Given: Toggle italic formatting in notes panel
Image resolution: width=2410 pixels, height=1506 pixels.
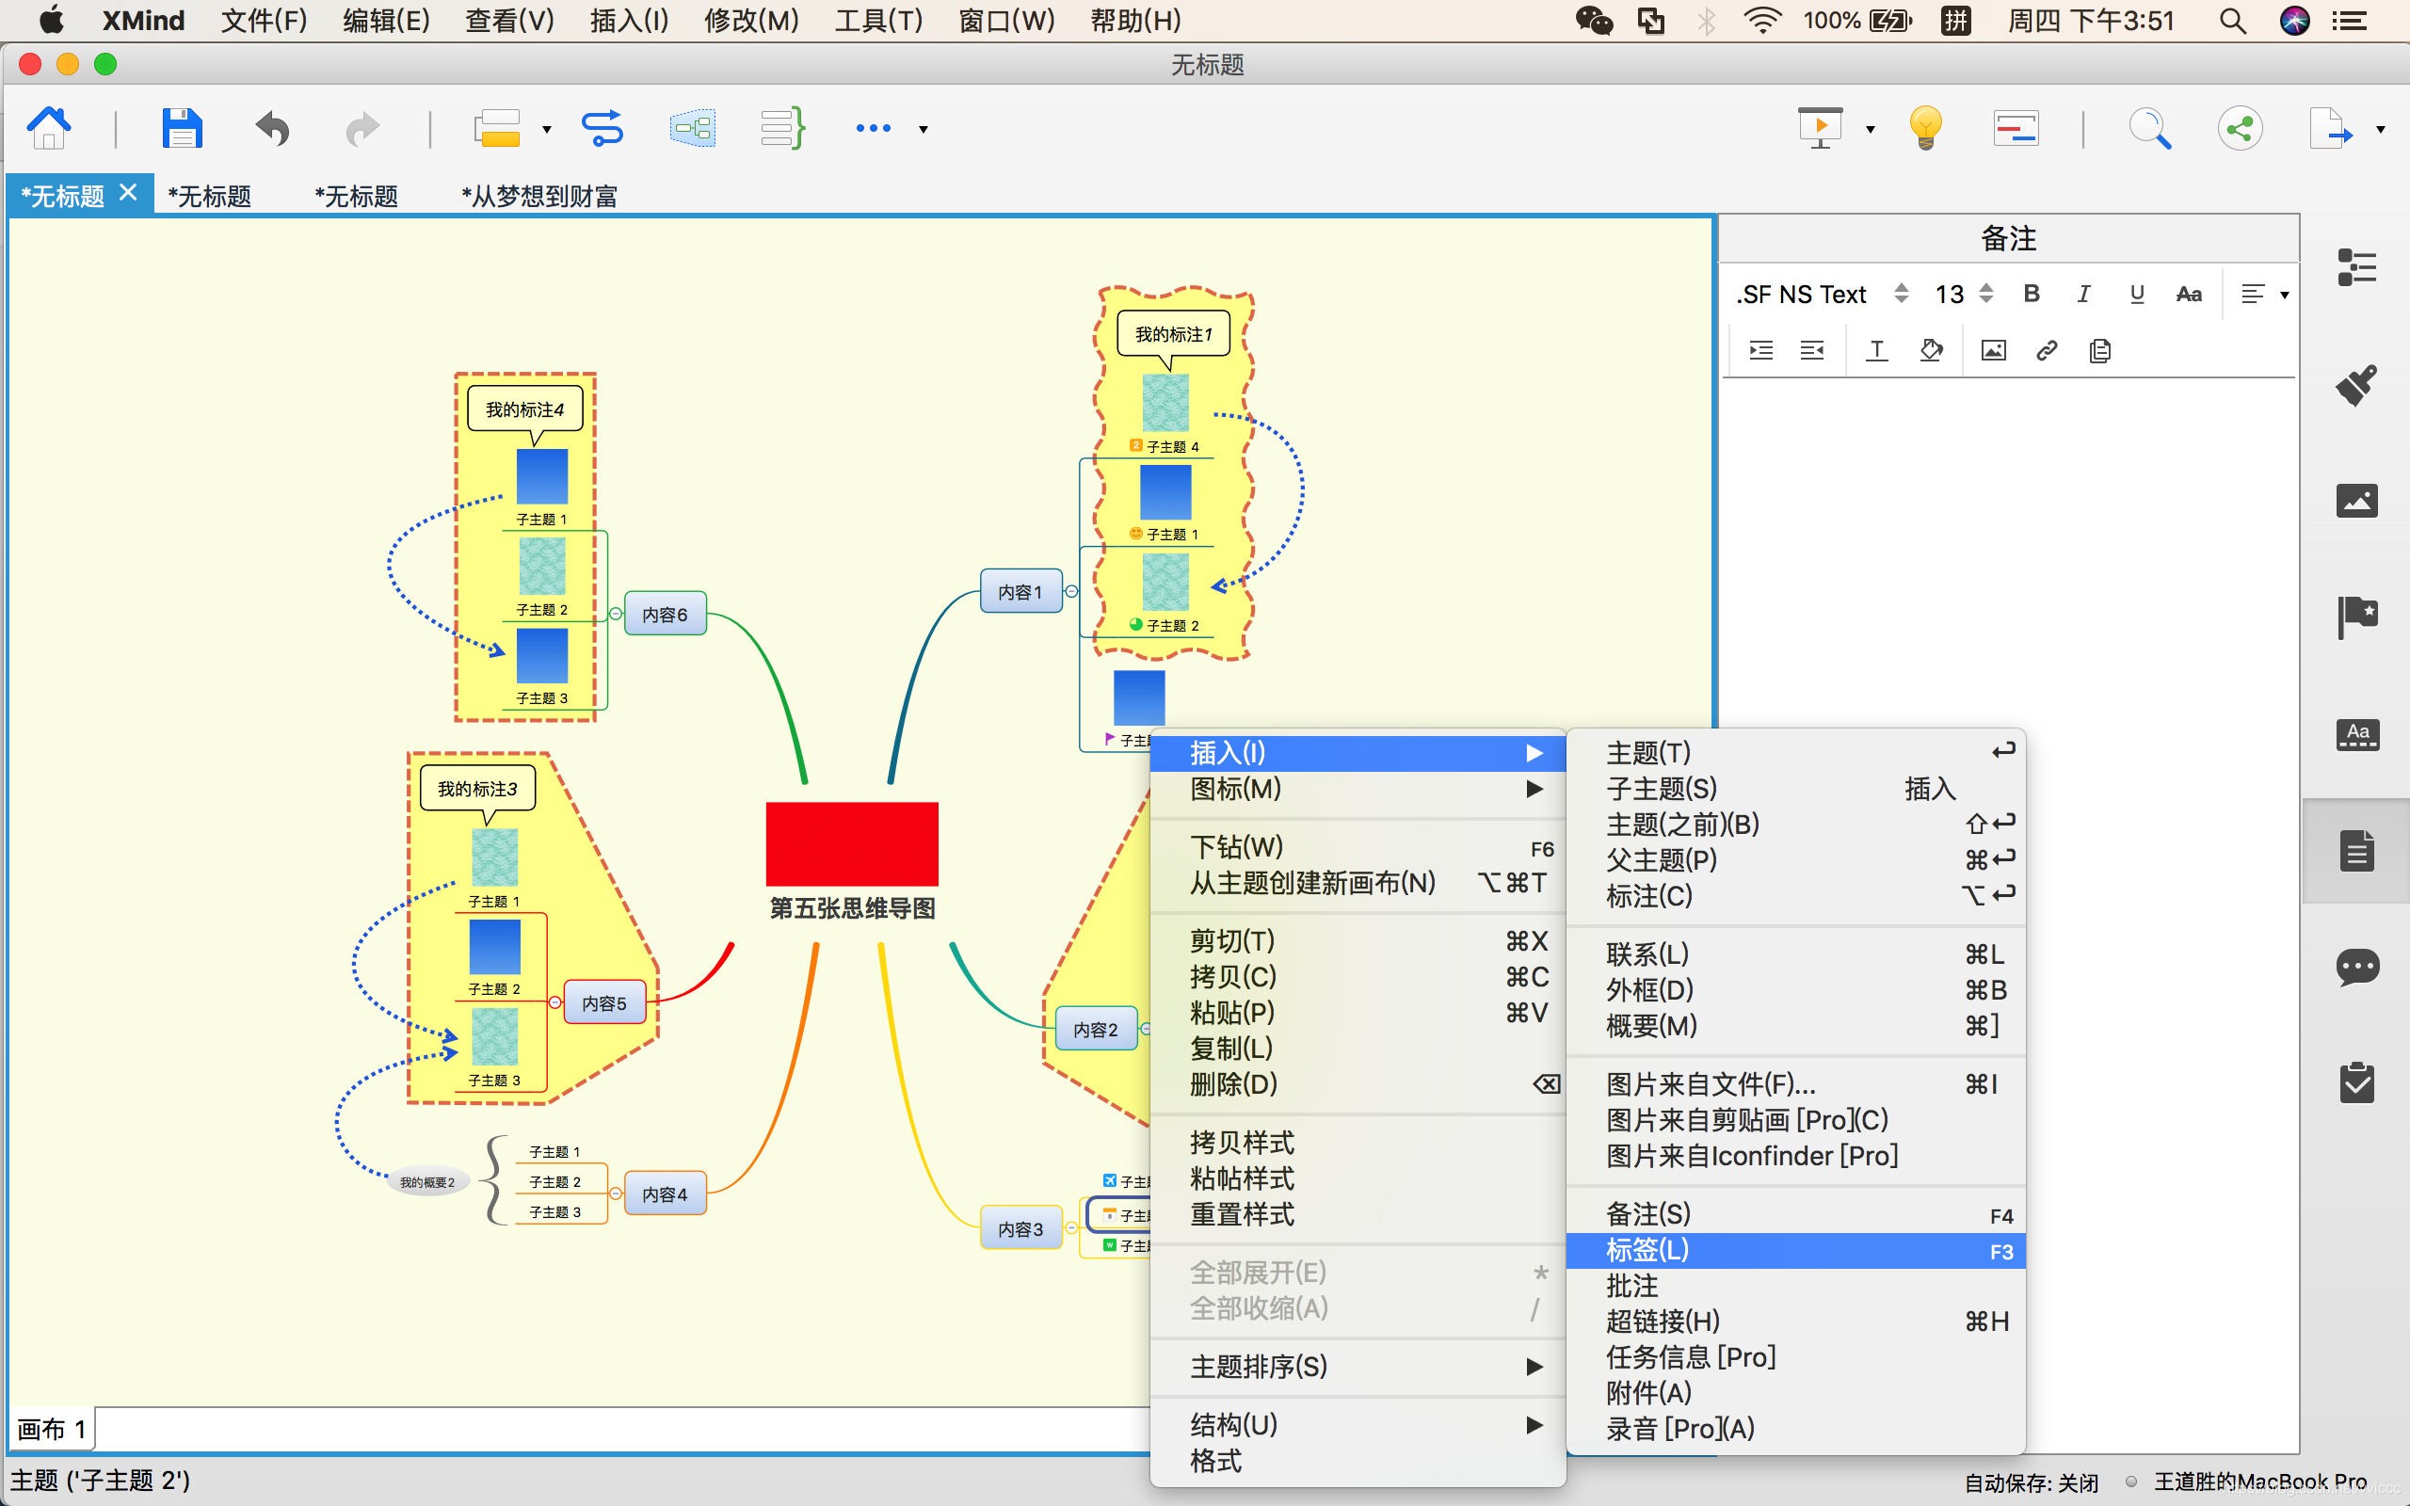Looking at the screenshot, I should 2083,294.
